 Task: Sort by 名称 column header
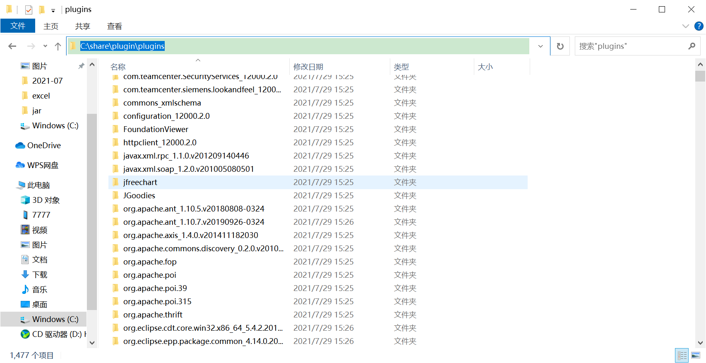tap(118, 67)
